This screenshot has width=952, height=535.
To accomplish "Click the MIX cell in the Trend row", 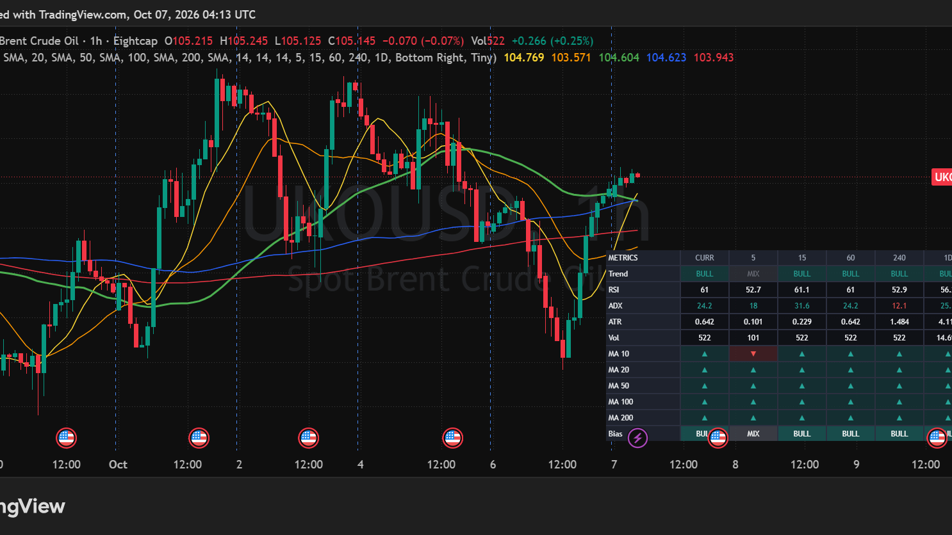I will tap(753, 274).
